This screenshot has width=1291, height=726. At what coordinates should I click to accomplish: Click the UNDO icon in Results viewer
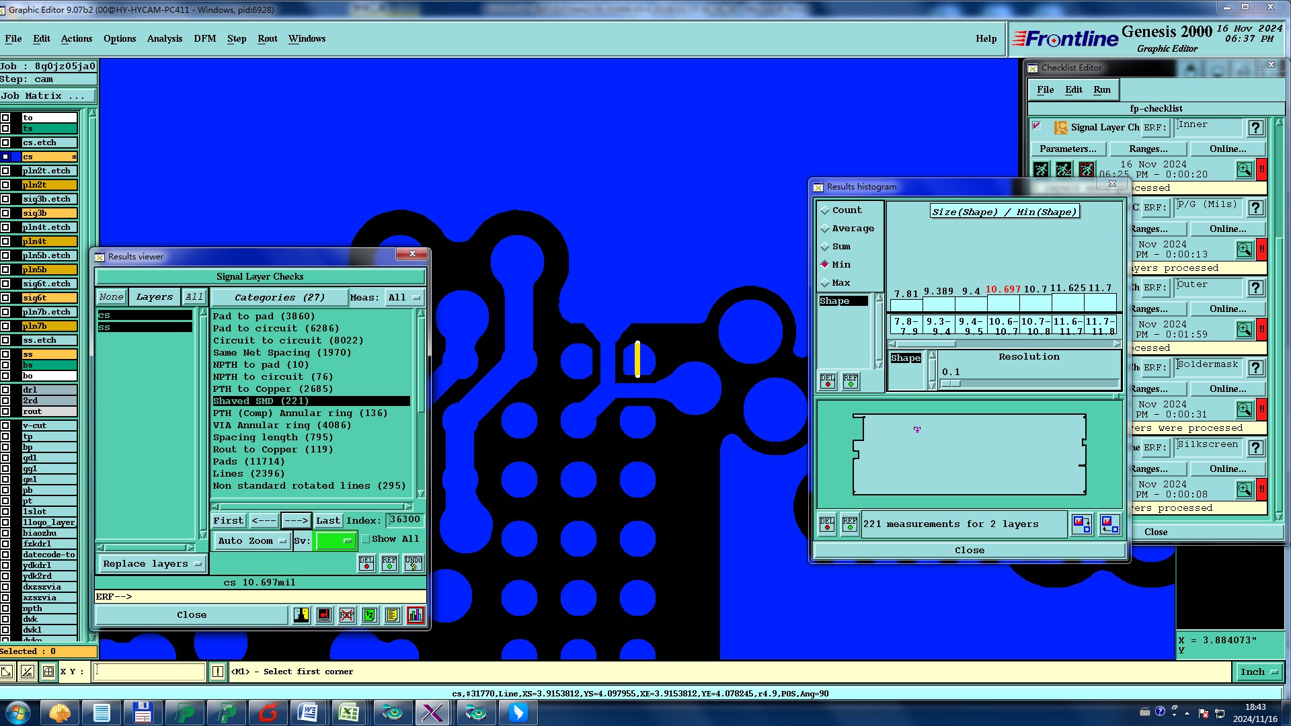pyautogui.click(x=413, y=563)
